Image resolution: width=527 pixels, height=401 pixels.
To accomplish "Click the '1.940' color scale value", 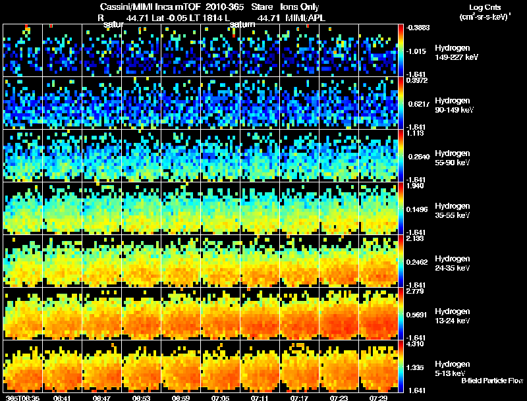I will [x=415, y=186].
